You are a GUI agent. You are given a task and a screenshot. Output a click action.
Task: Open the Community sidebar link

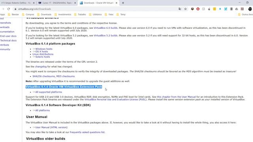tap(5, 49)
